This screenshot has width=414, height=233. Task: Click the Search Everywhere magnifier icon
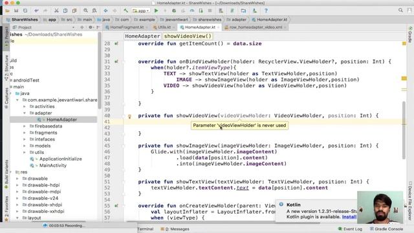click(x=400, y=10)
